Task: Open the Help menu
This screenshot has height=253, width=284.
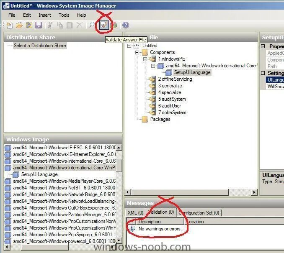Action: coord(82,15)
